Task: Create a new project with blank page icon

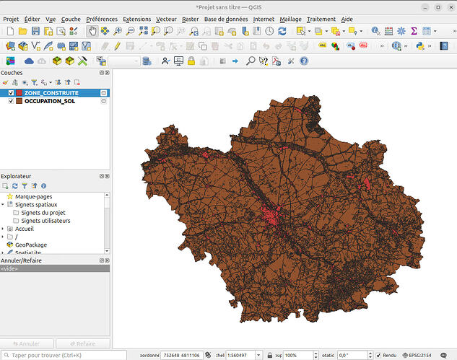Action: pyautogui.click(x=10, y=31)
